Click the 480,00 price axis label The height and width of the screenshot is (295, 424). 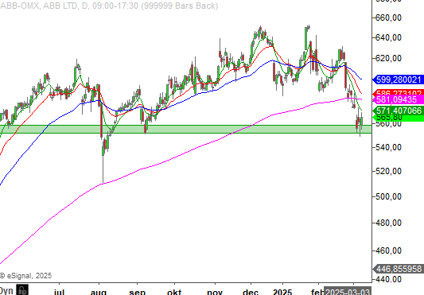(388, 223)
